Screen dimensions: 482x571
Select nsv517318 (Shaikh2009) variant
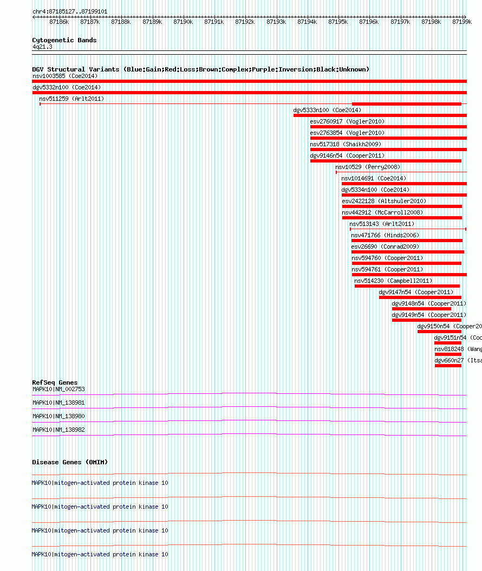coord(346,144)
